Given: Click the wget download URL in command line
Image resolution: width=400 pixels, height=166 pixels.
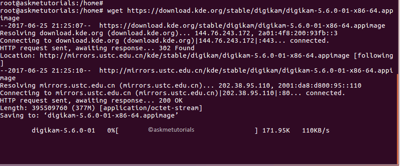Looking at the screenshot, I should coord(260,11).
